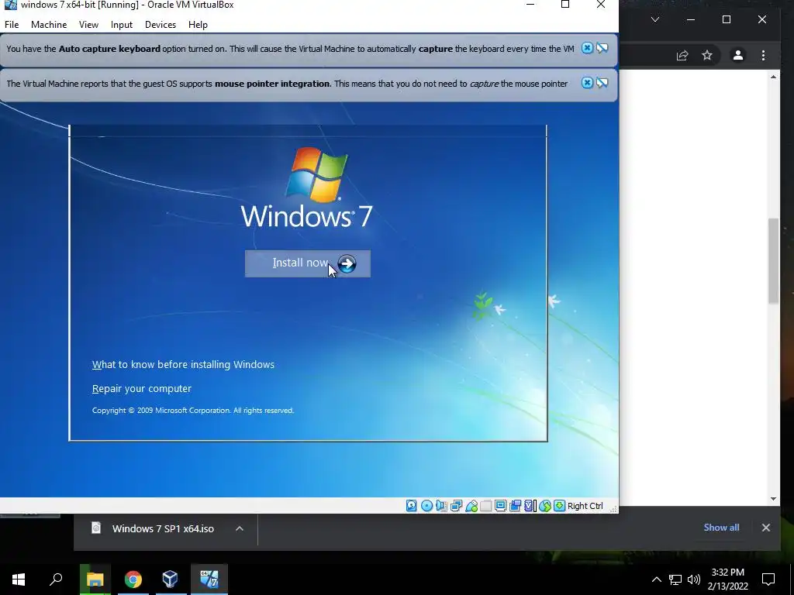Click the mouse integration status icon
The image size is (794, 595).
tap(545, 506)
